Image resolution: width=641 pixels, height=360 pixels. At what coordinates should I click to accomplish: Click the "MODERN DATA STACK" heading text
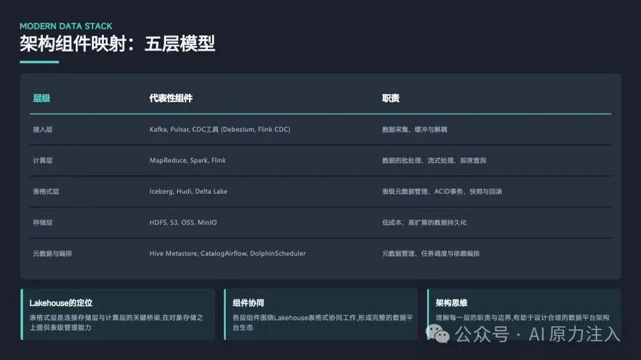pyautogui.click(x=66, y=26)
